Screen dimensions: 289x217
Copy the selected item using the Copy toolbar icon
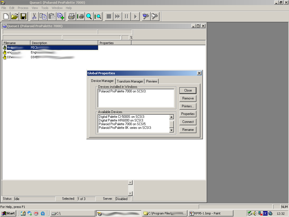click(x=43, y=16)
